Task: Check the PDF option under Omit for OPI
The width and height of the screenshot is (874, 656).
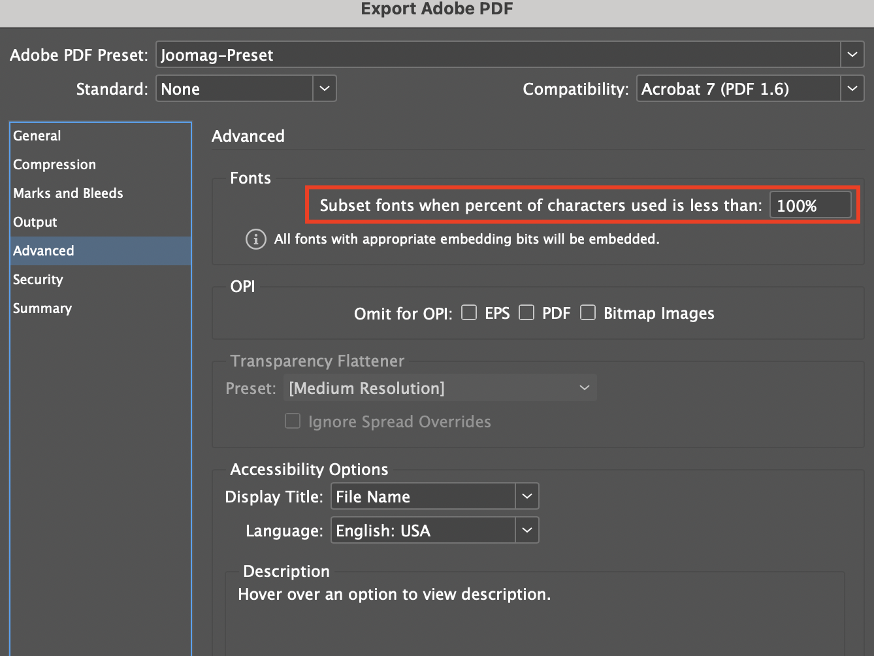Action: [x=526, y=313]
